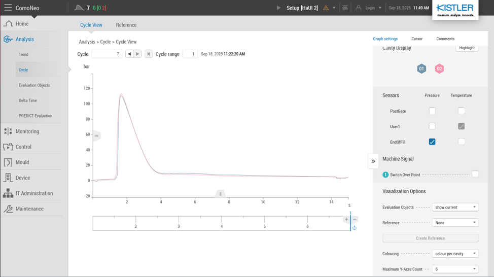The image size is (494, 277).
Task: Open the Colouring dropdown
Action: 455,254
